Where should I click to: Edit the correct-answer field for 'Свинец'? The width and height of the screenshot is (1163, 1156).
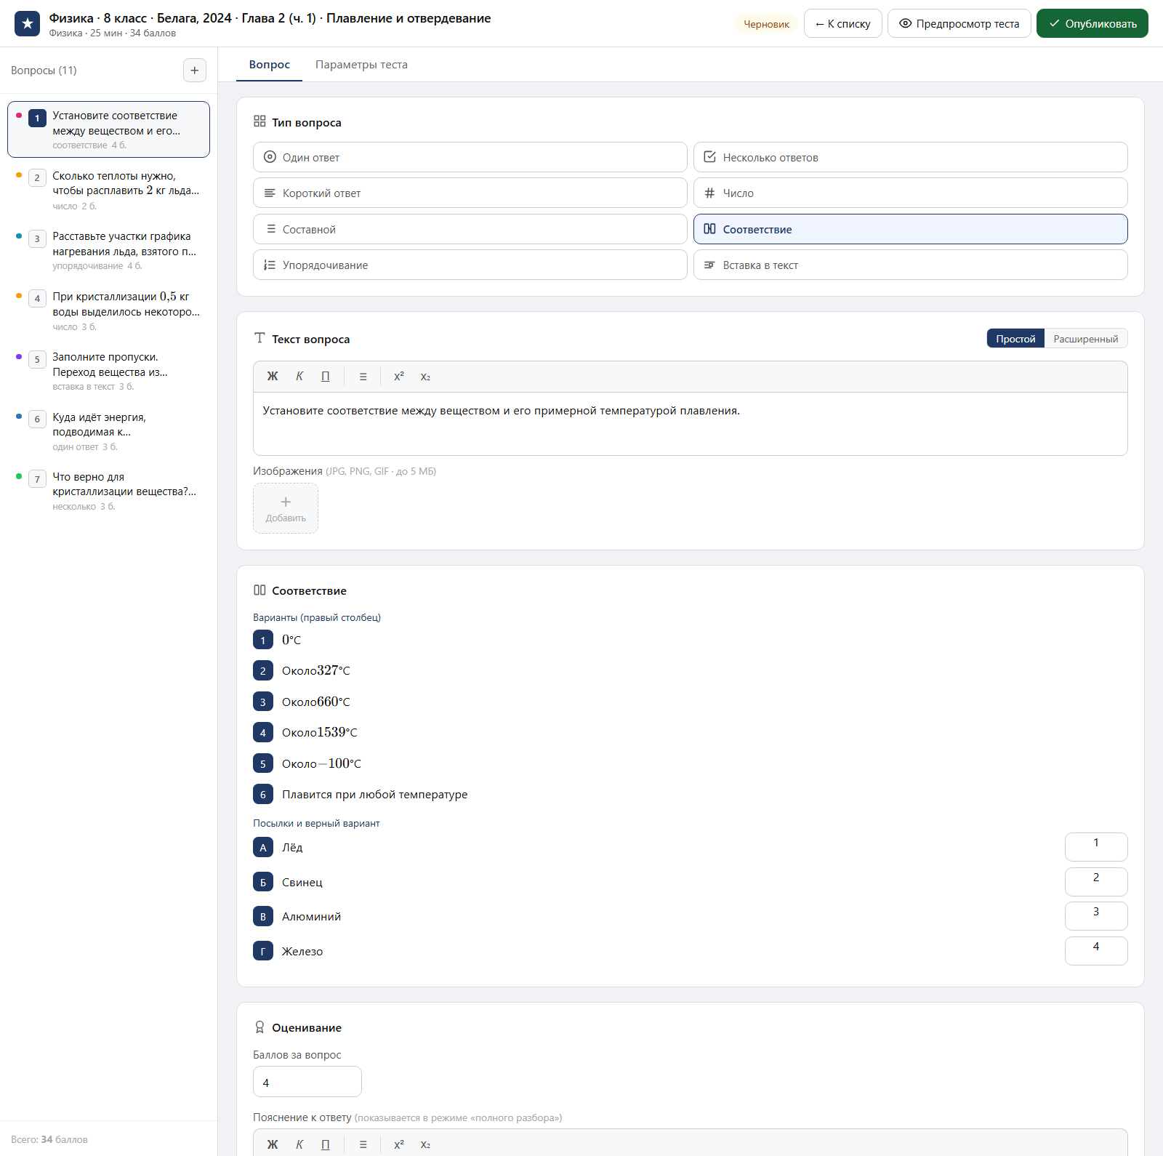pyautogui.click(x=1096, y=882)
